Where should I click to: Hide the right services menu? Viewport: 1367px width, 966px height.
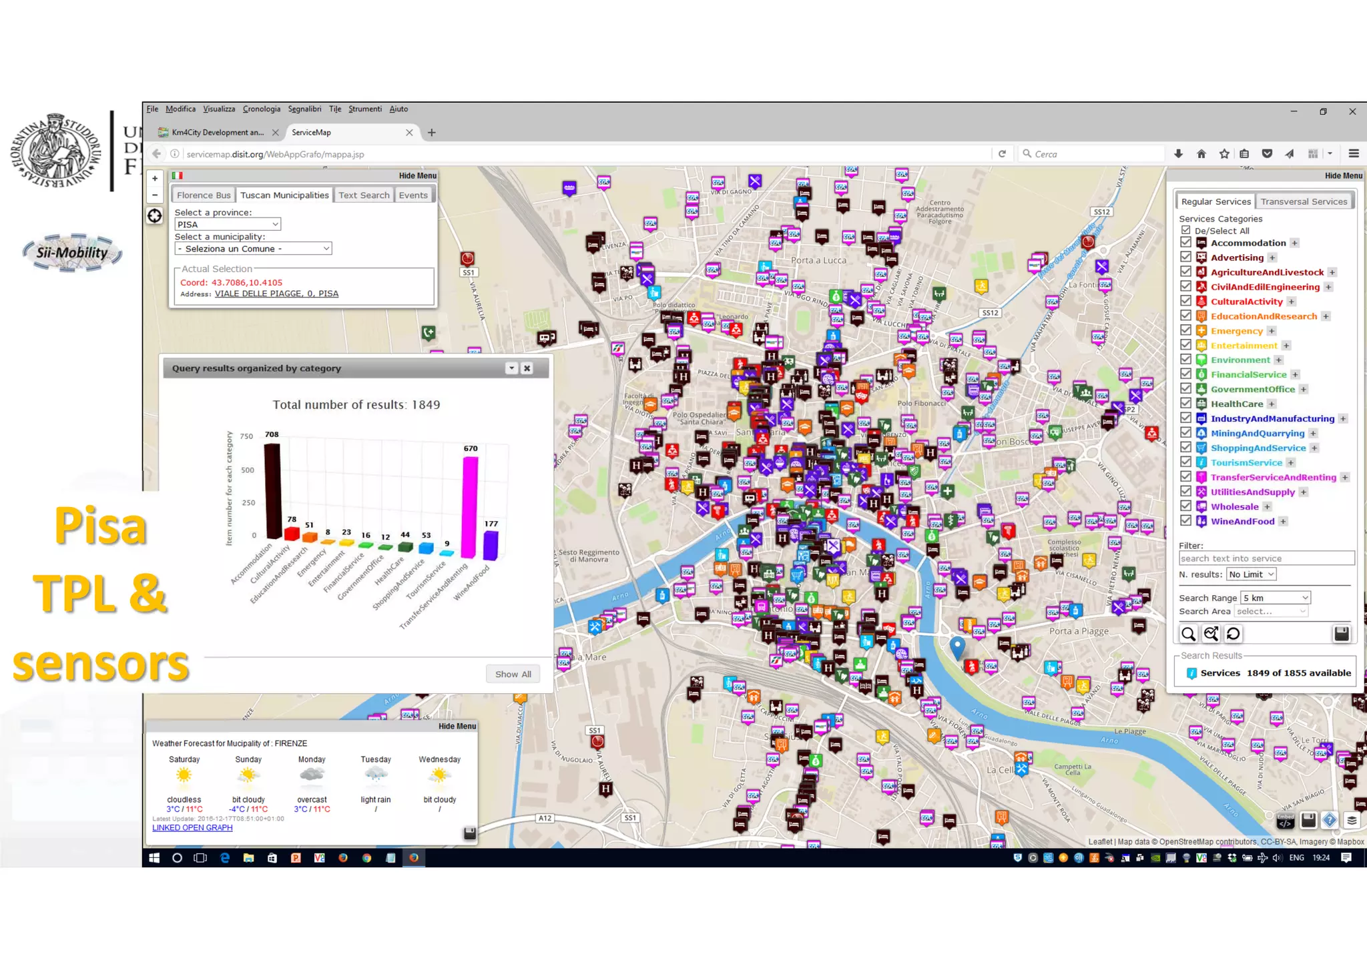coord(1343,175)
